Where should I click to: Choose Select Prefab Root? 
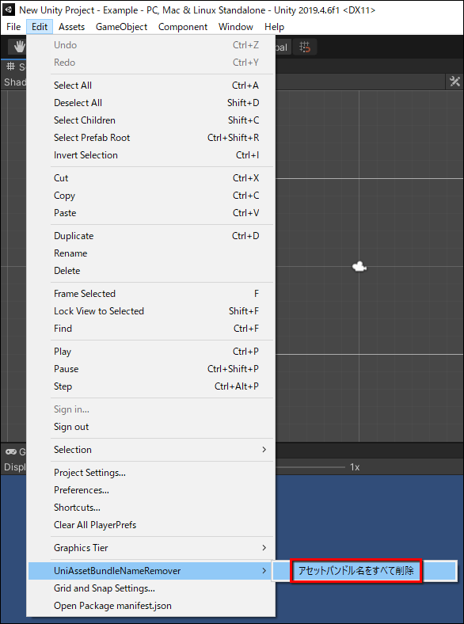pos(150,138)
